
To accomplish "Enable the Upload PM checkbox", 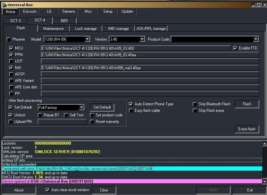I will coord(10,122).
